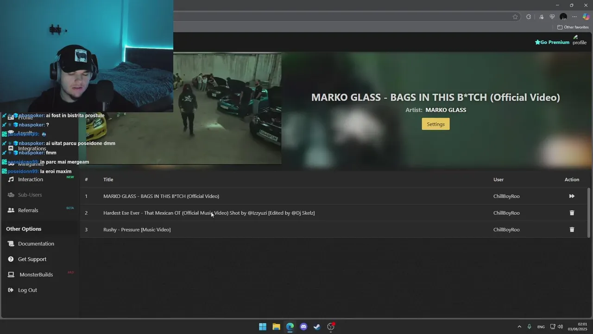Click the Get Support question mark icon

point(11,259)
